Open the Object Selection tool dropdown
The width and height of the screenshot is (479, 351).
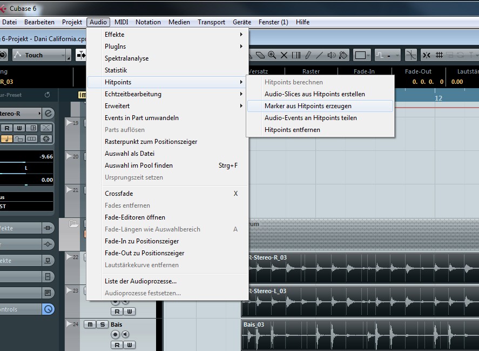point(362,55)
